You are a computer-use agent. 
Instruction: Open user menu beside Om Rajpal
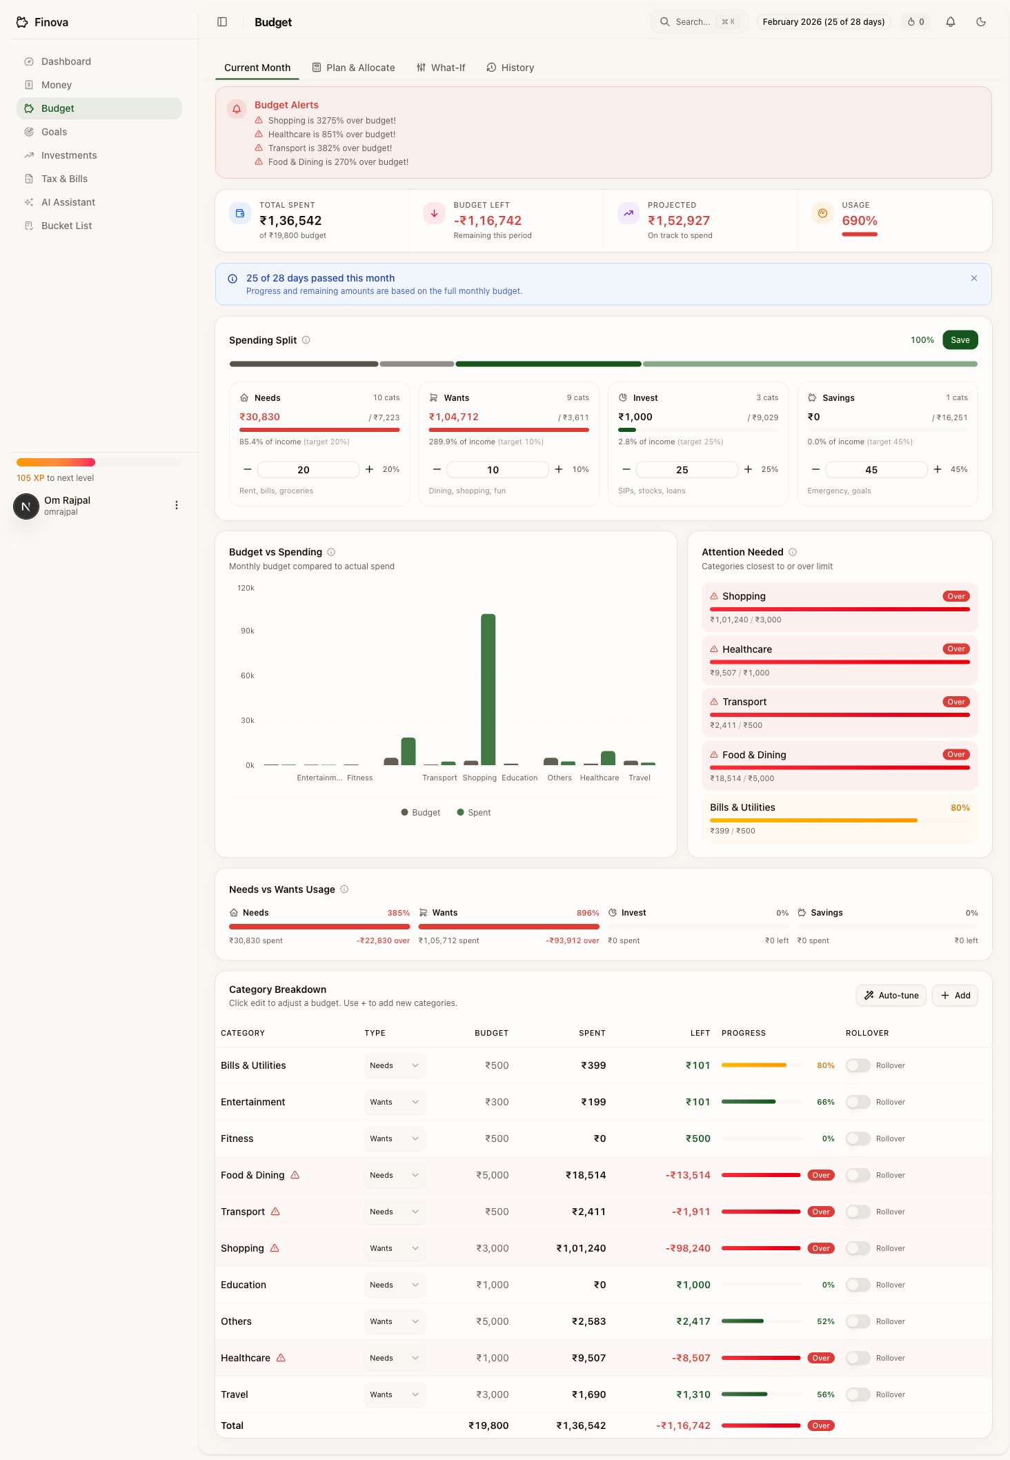pyautogui.click(x=177, y=505)
